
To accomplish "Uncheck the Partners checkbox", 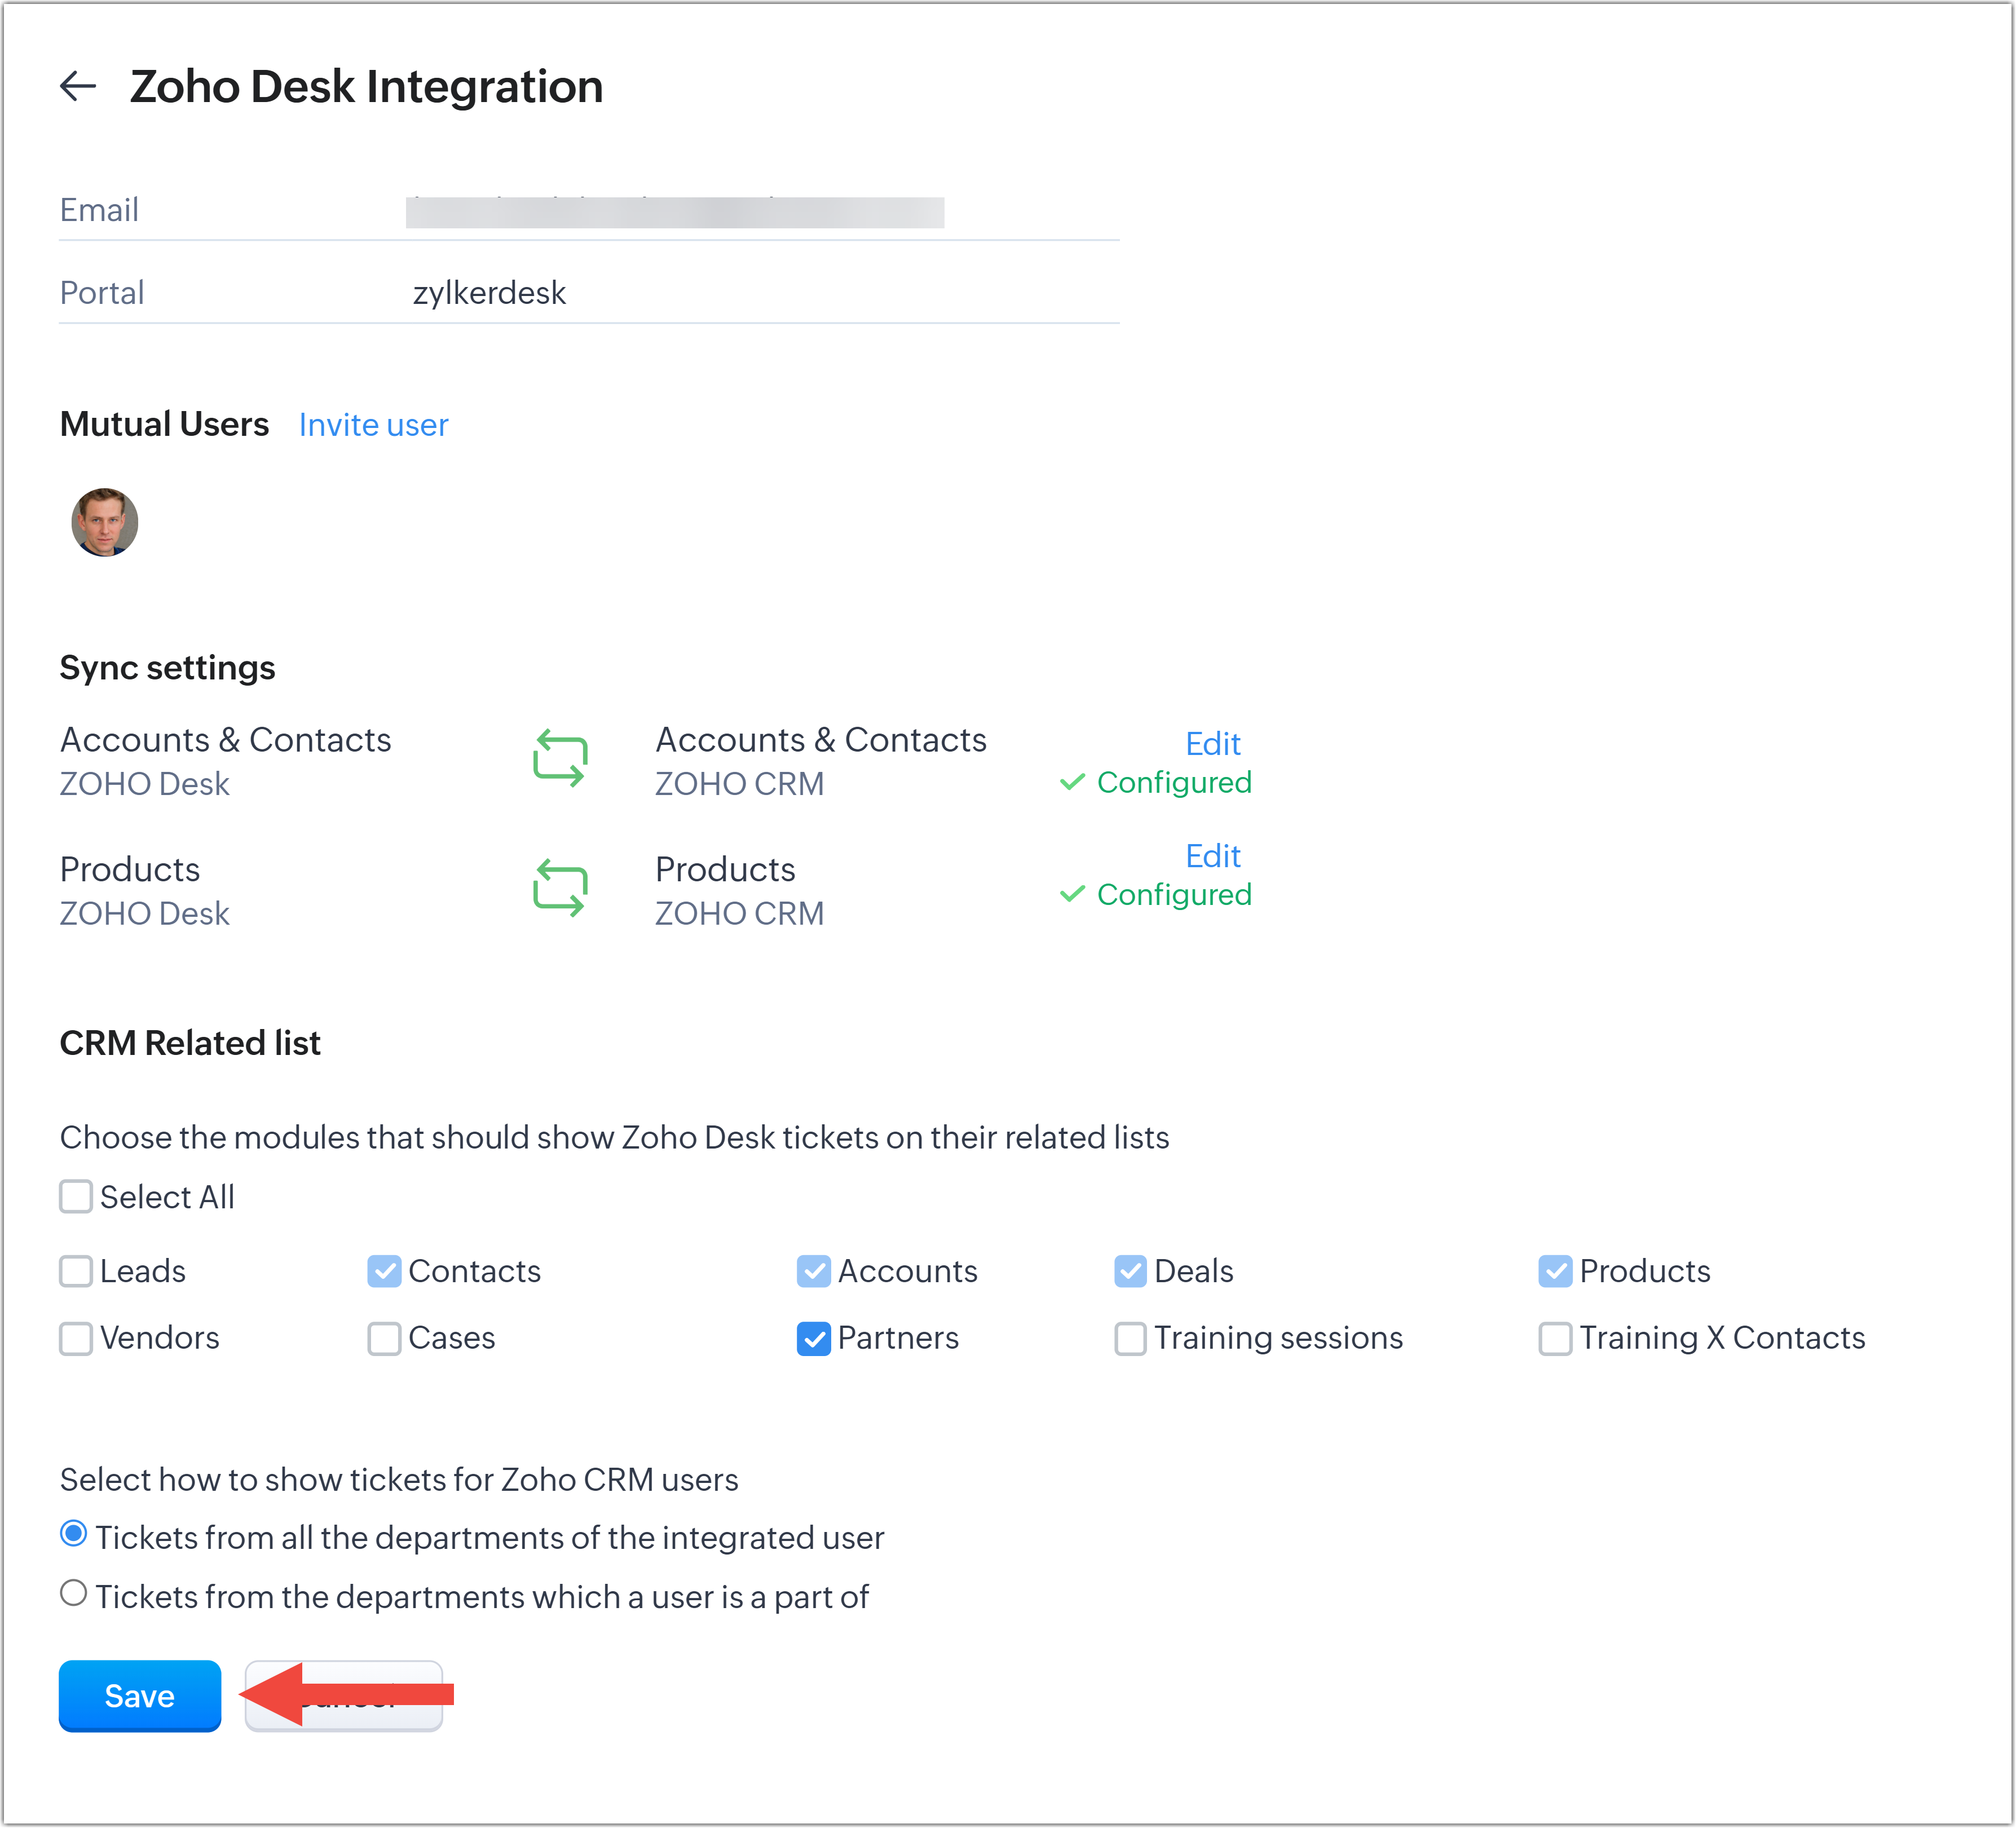I will [x=814, y=1338].
